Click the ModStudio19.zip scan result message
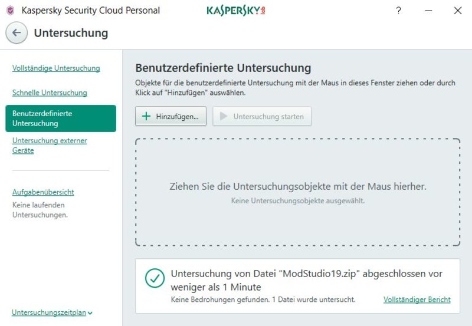This screenshot has width=472, height=326. [x=306, y=280]
